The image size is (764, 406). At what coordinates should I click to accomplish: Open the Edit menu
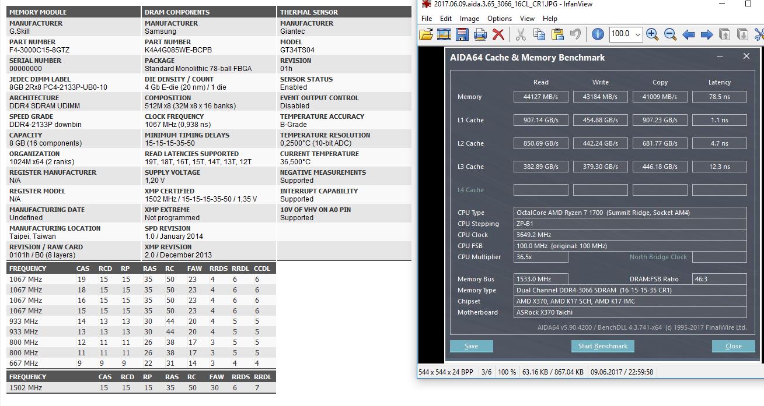[446, 19]
